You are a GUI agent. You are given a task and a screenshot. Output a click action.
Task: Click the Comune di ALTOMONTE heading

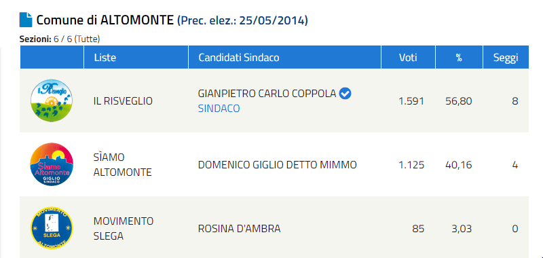[105, 20]
